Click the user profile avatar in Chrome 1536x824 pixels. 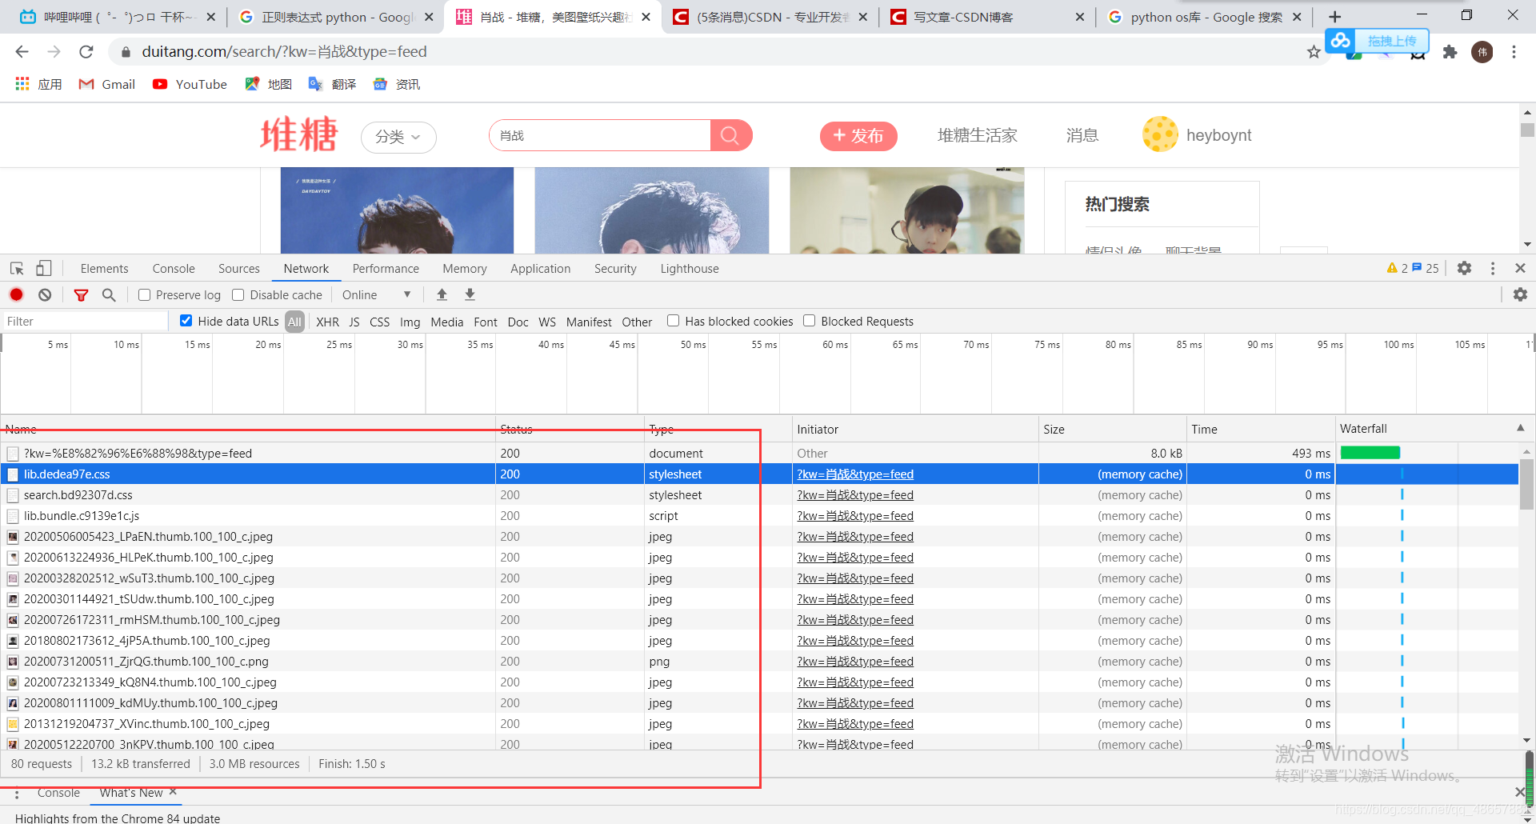click(1482, 52)
